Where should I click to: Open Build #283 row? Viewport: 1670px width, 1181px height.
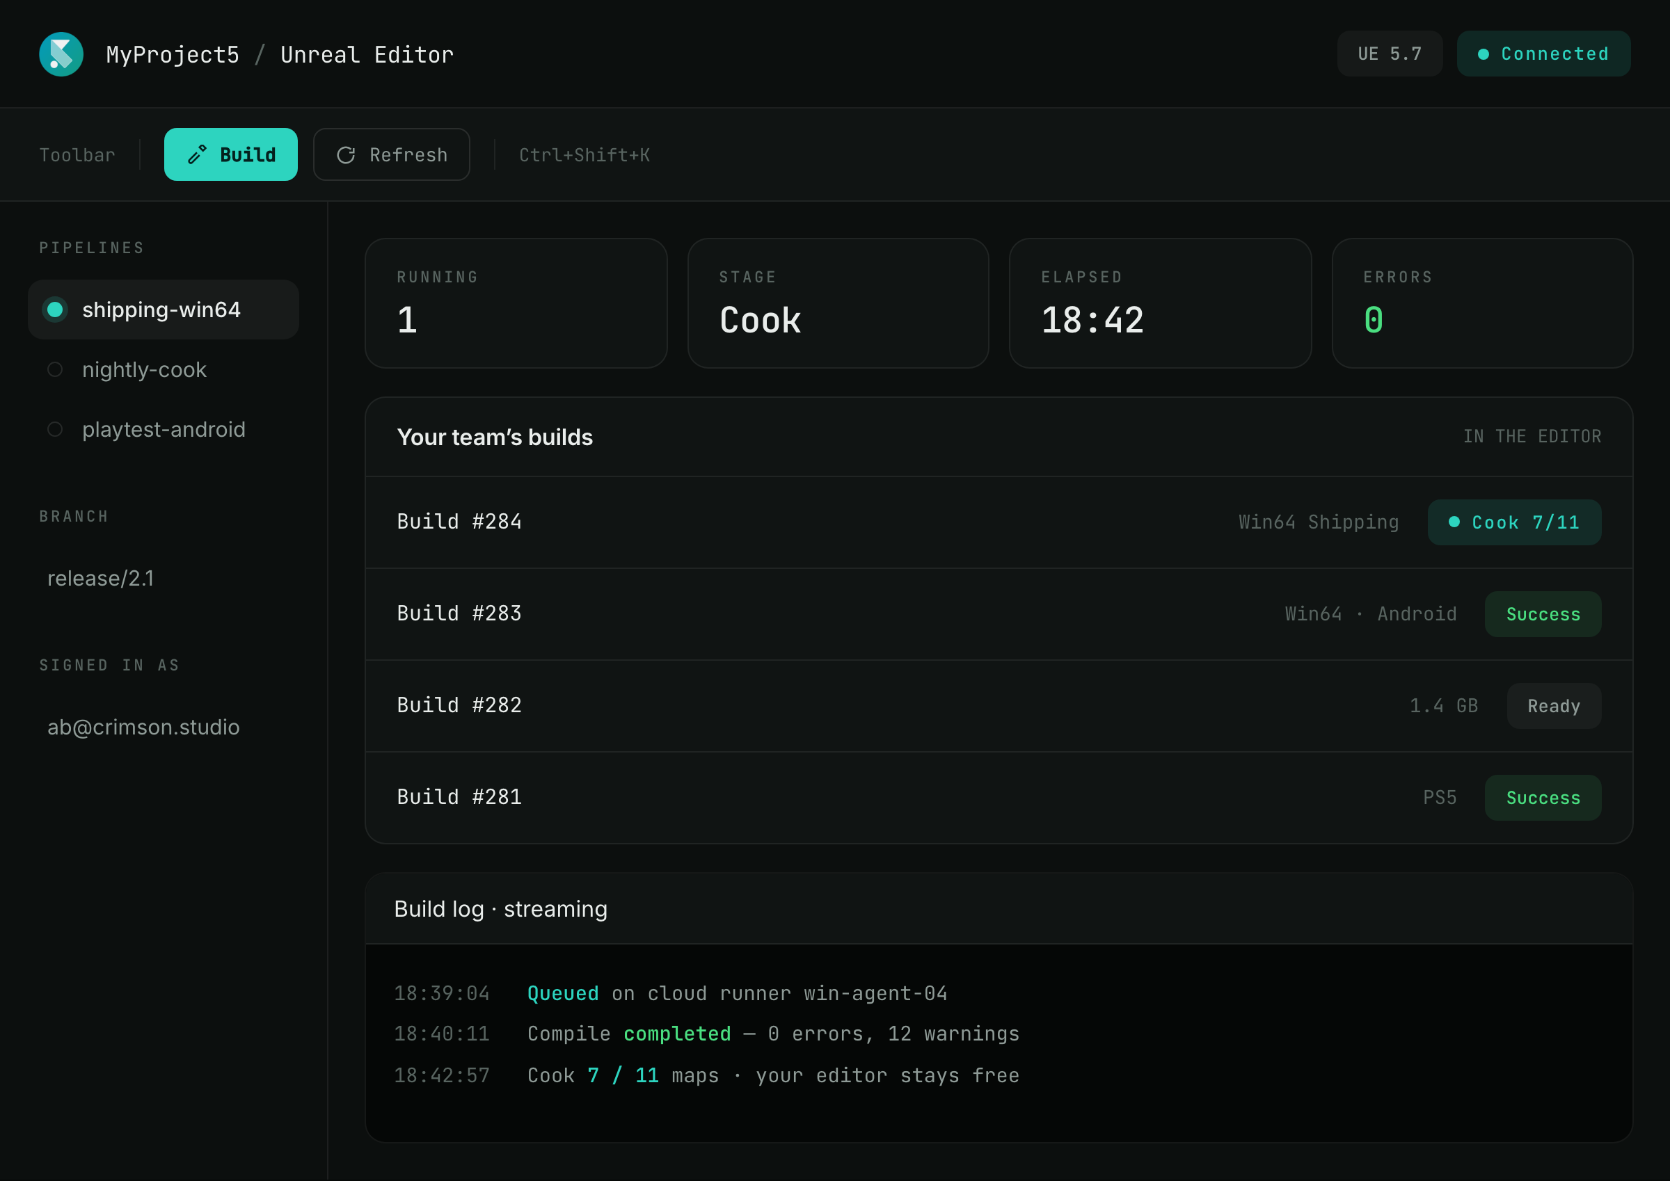999,613
